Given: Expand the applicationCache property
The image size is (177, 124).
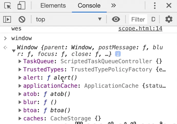Looking at the screenshot, I should click(20, 86).
